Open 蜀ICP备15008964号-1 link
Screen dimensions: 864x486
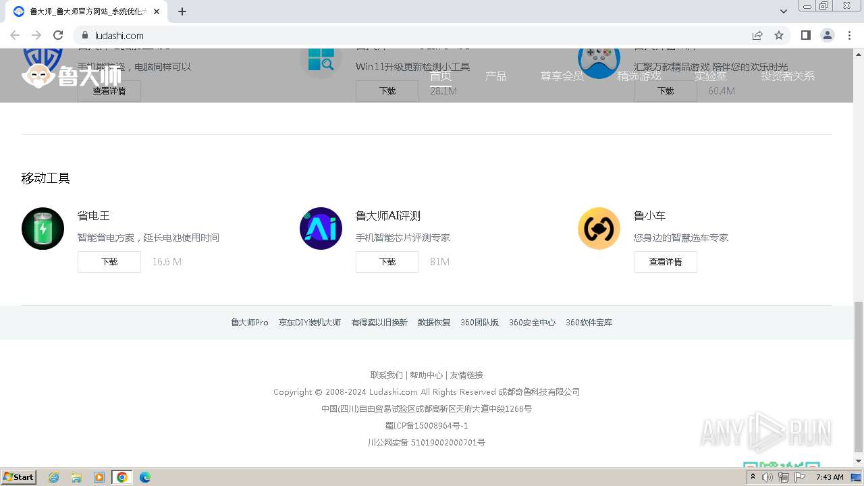(427, 426)
